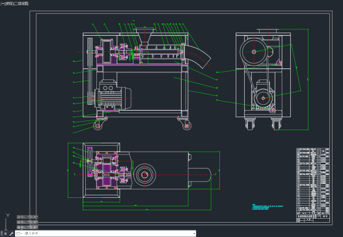Image resolution: width=343 pixels, height=237 pixels.
Task: Open the 俯视 view controls menu
Action: pyautogui.click(x=9, y=4)
